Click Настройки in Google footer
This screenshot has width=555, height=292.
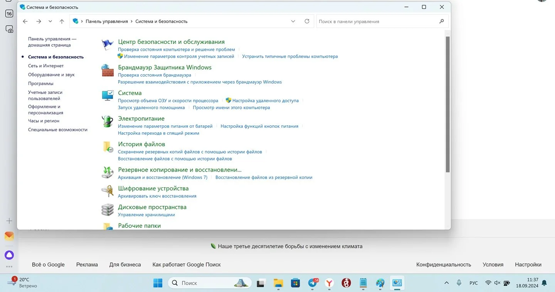(x=528, y=265)
